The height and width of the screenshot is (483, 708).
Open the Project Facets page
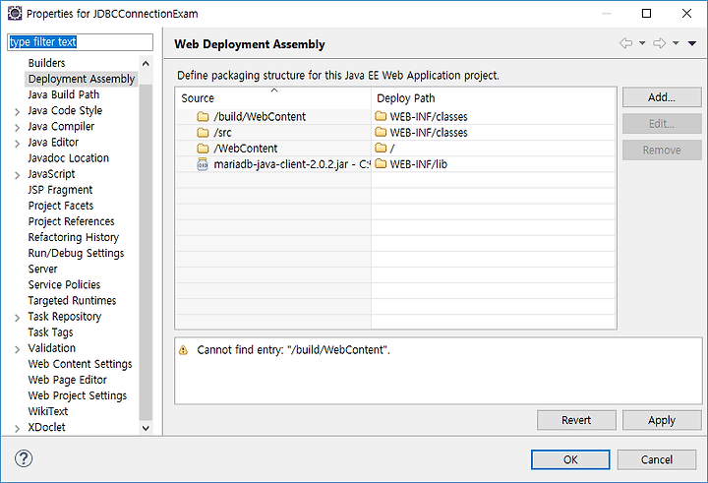pos(61,206)
